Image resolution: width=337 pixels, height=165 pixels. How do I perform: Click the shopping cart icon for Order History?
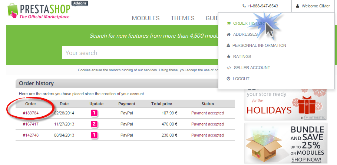229,23
